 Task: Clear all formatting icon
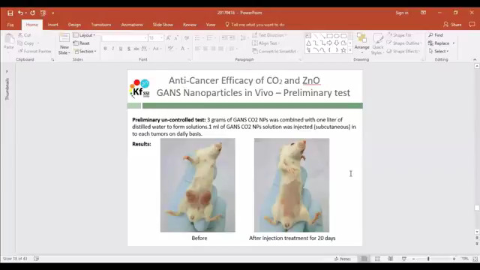point(187,38)
